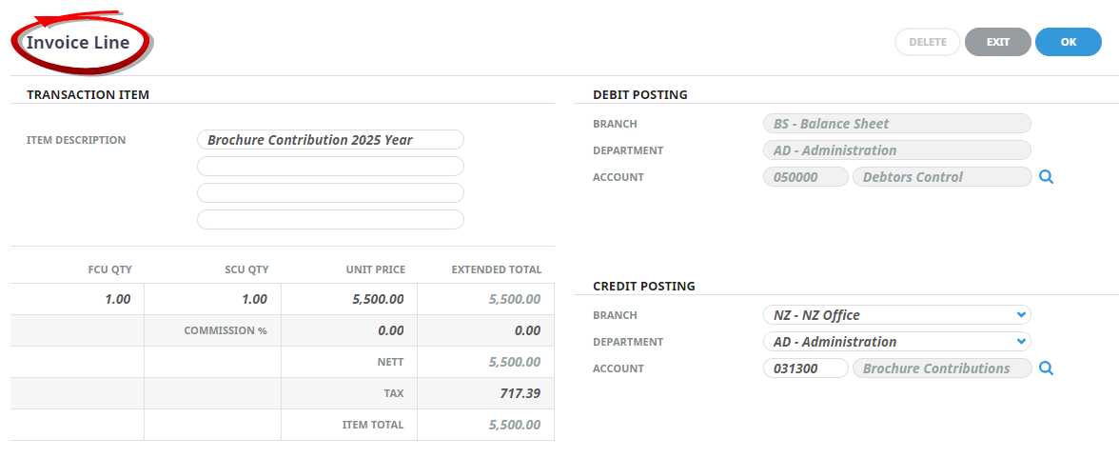
Task: Click the debit account code 050000 field
Action: pyautogui.click(x=805, y=177)
